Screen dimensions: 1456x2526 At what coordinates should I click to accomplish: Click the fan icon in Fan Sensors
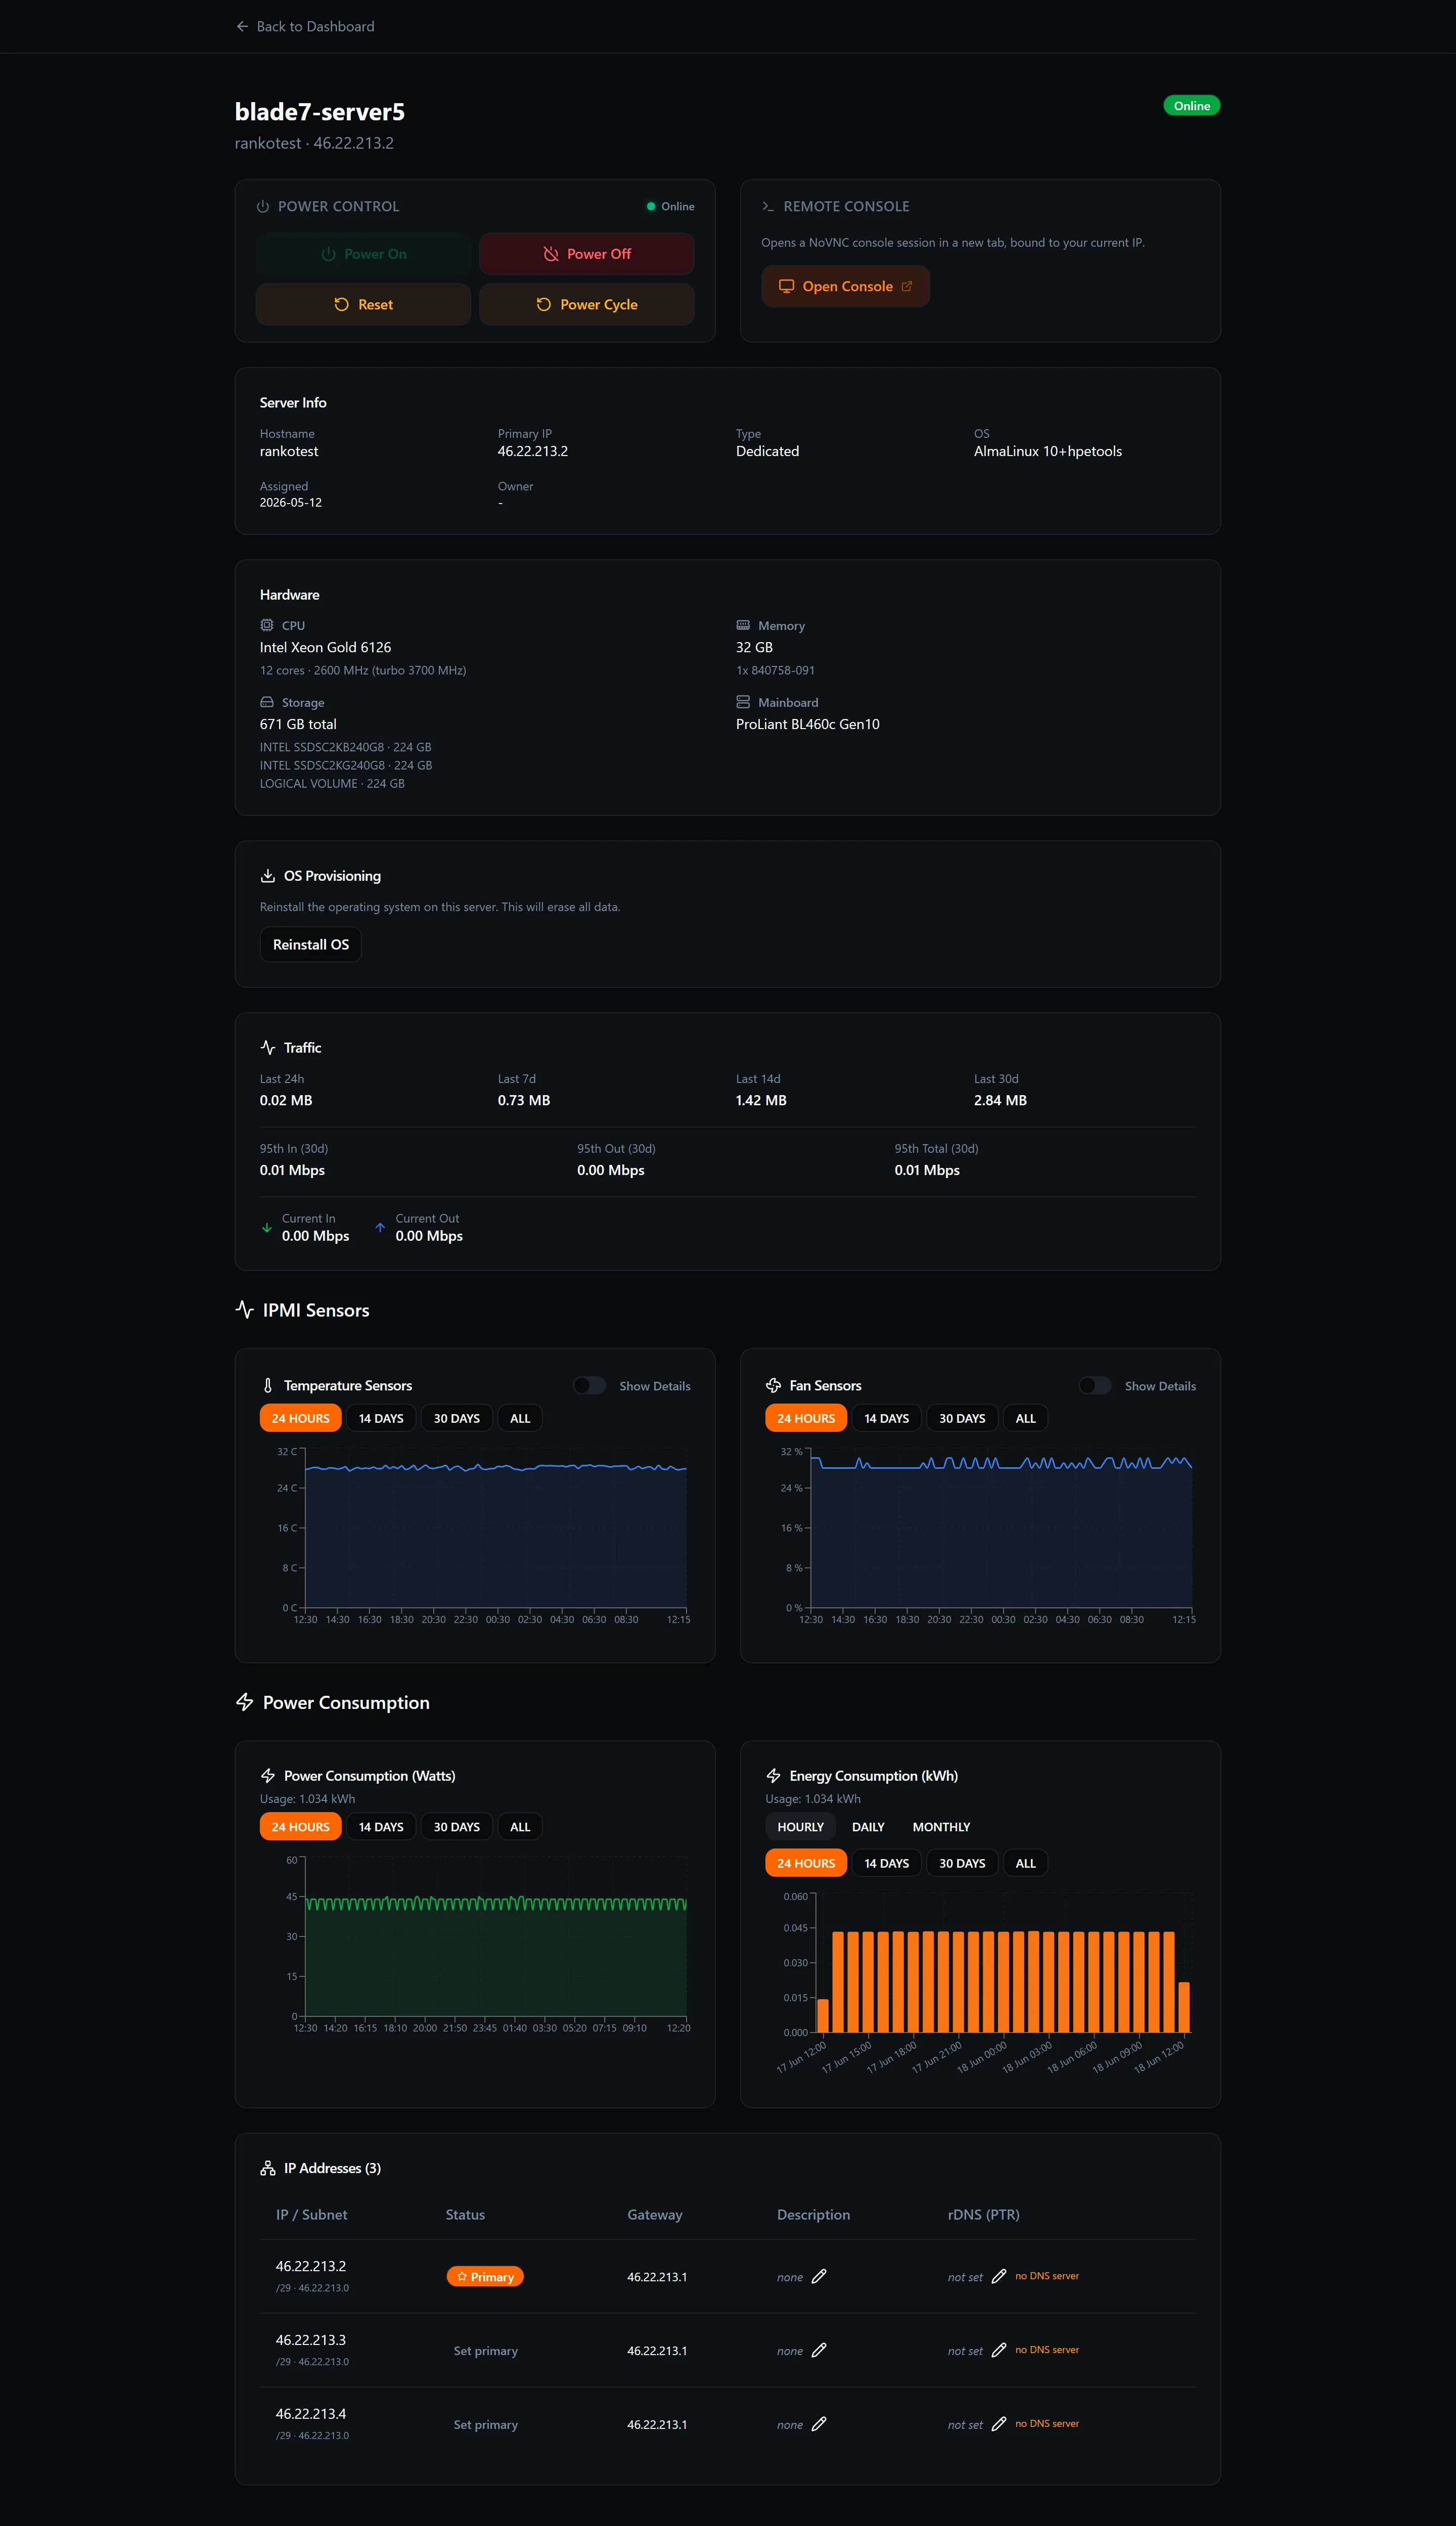(x=773, y=1385)
